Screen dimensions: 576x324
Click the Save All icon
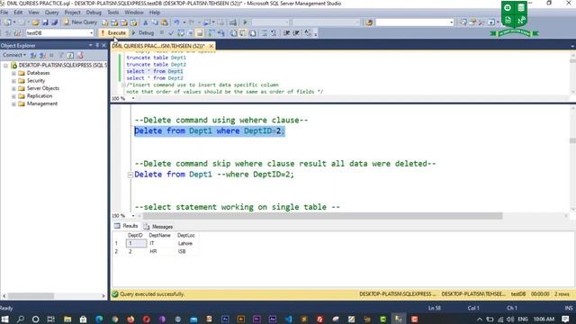pyautogui.click(x=55, y=22)
